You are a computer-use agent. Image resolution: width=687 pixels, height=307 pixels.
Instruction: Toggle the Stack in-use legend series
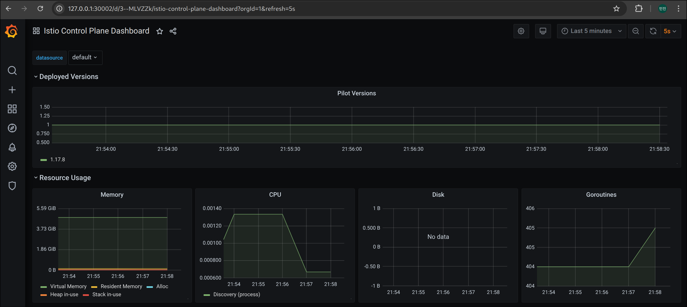[x=107, y=294]
